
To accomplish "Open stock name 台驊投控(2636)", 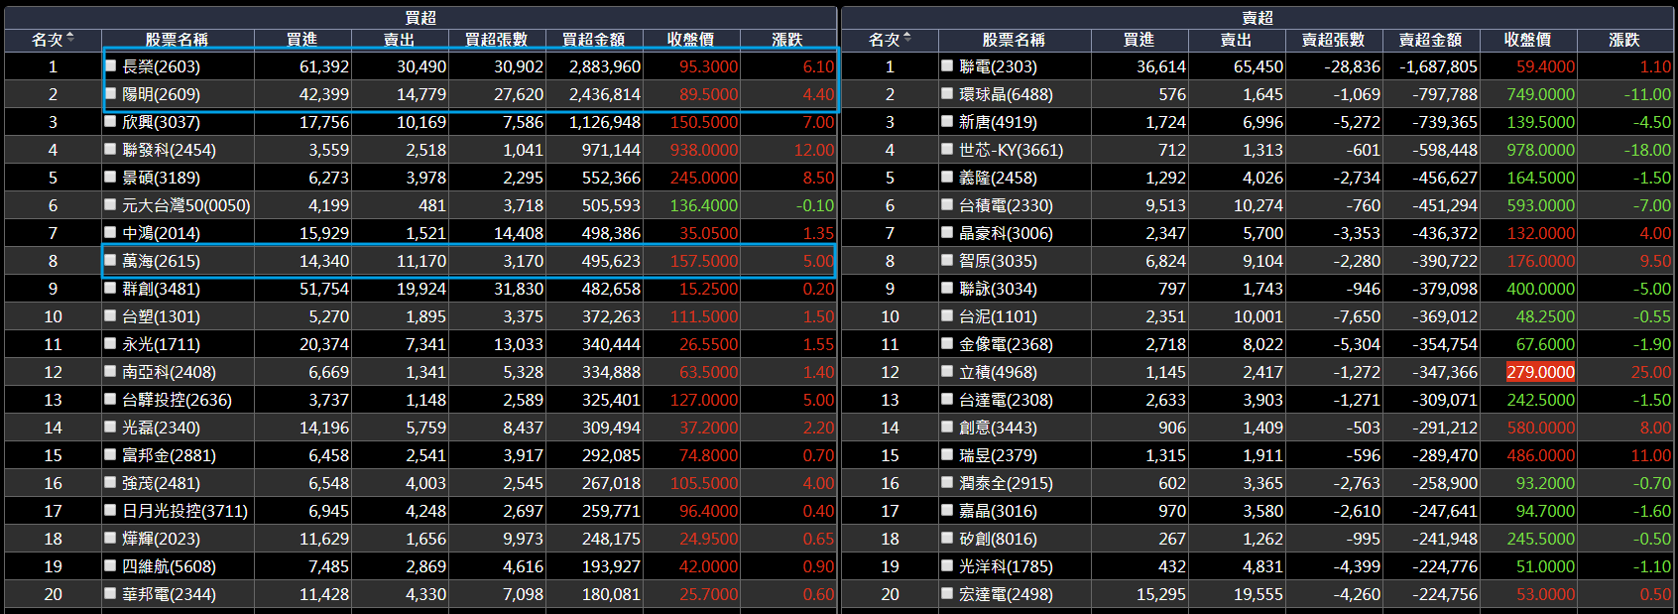I will coord(177,400).
